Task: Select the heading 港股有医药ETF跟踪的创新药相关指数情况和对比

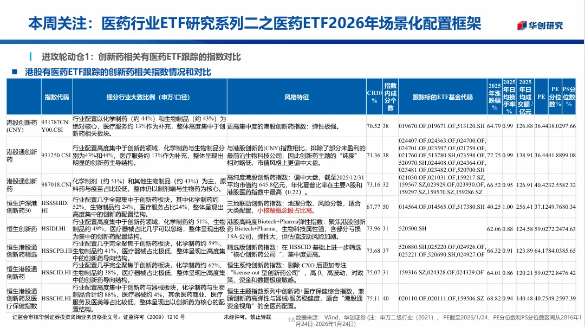Action: (118, 72)
